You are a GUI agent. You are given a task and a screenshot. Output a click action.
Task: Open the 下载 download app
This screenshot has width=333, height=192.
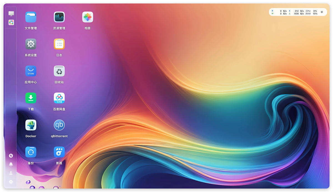[x=31, y=98]
